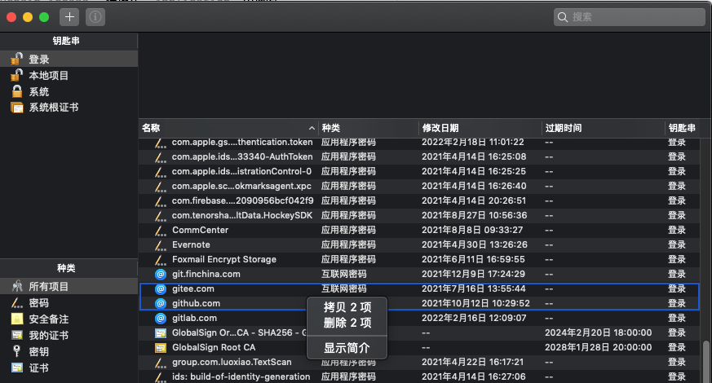This screenshot has width=712, height=383.
Task: Select the 所有项目 category
Action: 69,286
